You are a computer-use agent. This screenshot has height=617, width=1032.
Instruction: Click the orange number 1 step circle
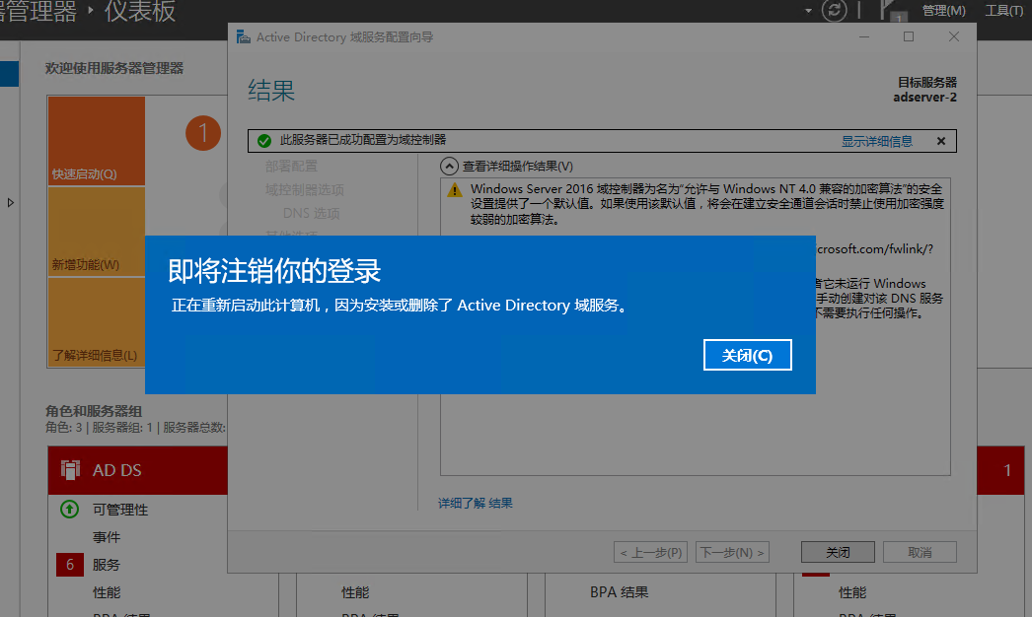click(x=202, y=133)
